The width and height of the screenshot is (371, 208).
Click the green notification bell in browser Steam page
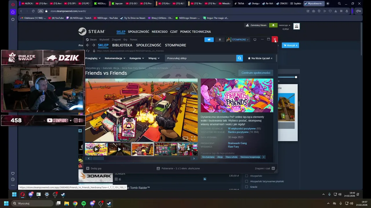coord(273,25)
